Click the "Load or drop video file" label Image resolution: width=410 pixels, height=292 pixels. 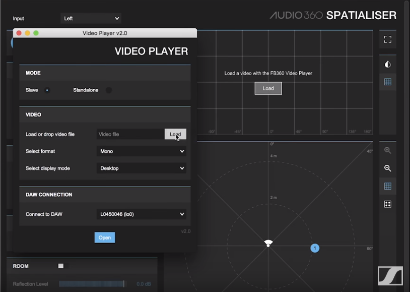[x=50, y=134]
